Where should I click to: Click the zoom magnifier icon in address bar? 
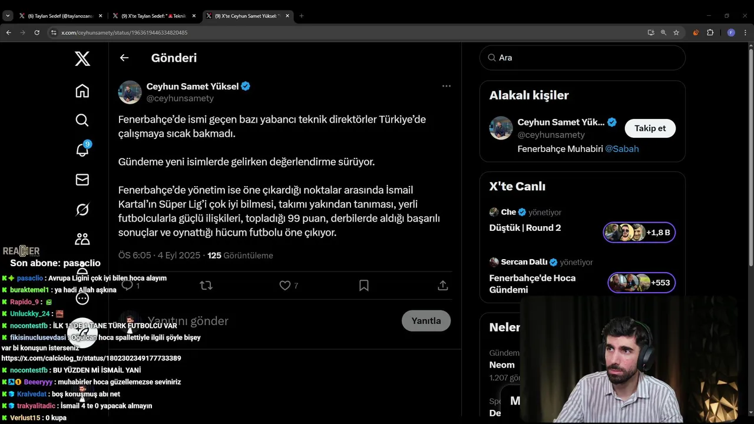663,32
